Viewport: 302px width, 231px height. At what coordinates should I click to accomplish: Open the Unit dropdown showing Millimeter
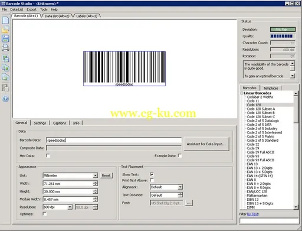pos(95,175)
